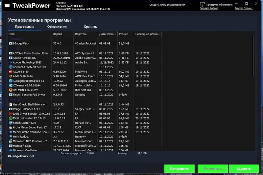Viewport: 263px width, 175px height.
Task: Click the Adobe Acrobat DC icon
Action: tap(11, 58)
